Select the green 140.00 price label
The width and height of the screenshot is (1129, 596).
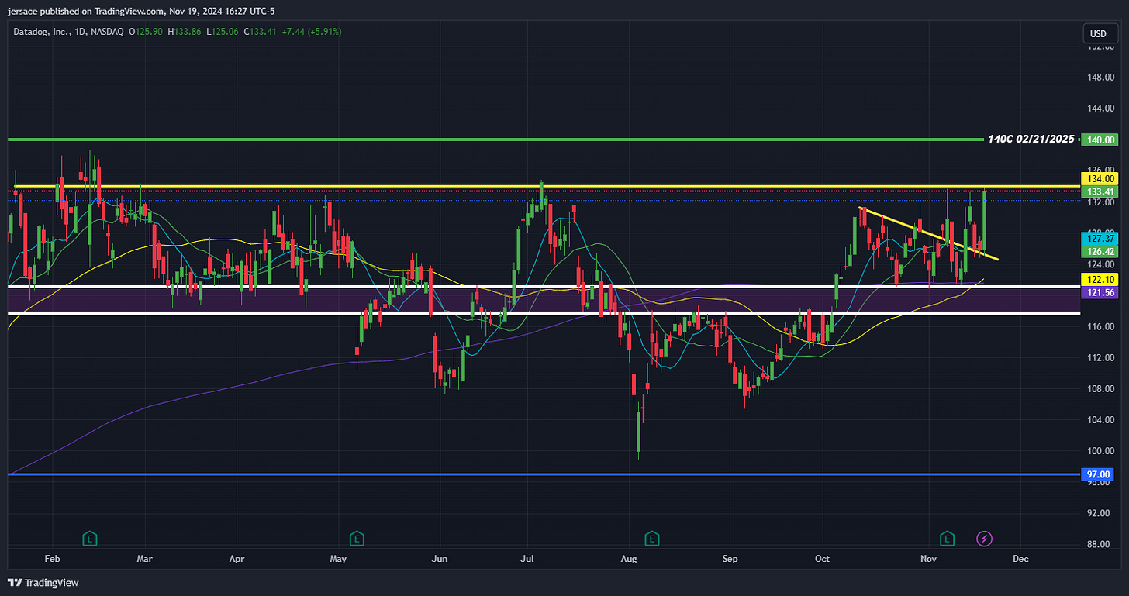coord(1101,140)
